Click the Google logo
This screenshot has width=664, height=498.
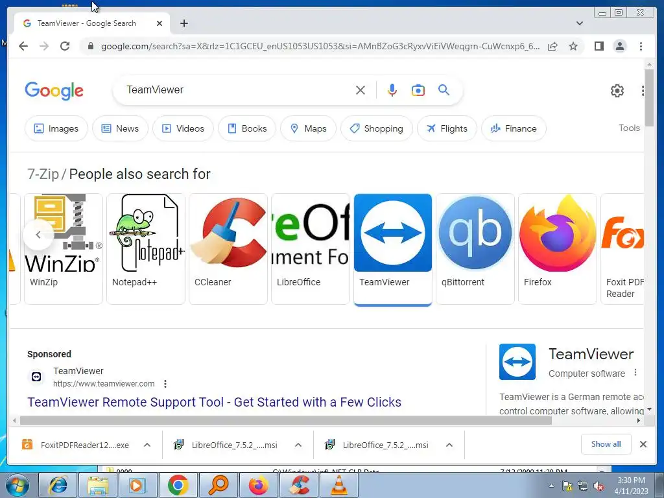pos(54,91)
